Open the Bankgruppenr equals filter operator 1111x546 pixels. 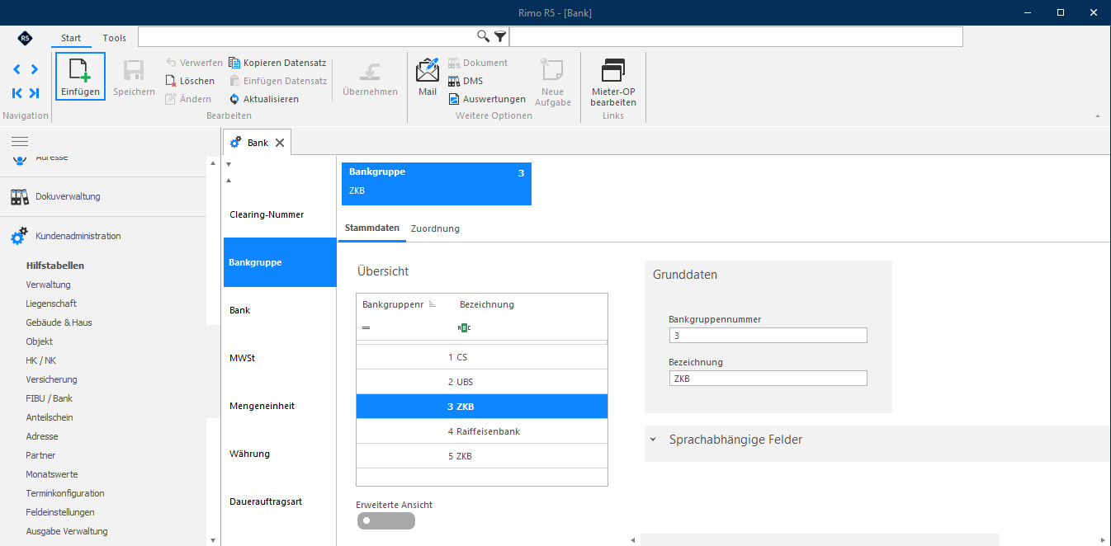coord(366,327)
